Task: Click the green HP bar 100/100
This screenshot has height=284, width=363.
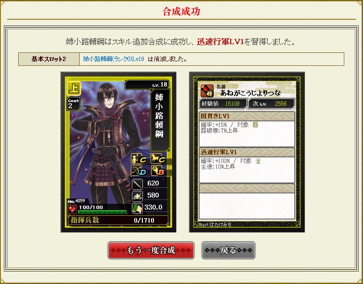Action: 102,212
